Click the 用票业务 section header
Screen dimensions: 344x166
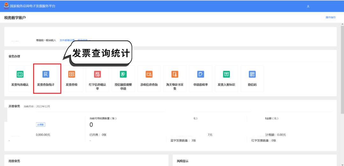point(14,161)
